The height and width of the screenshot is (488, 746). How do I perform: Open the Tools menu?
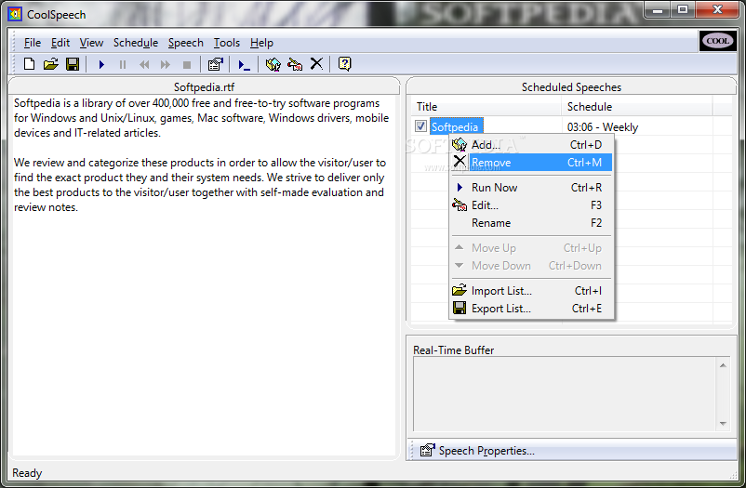(226, 43)
